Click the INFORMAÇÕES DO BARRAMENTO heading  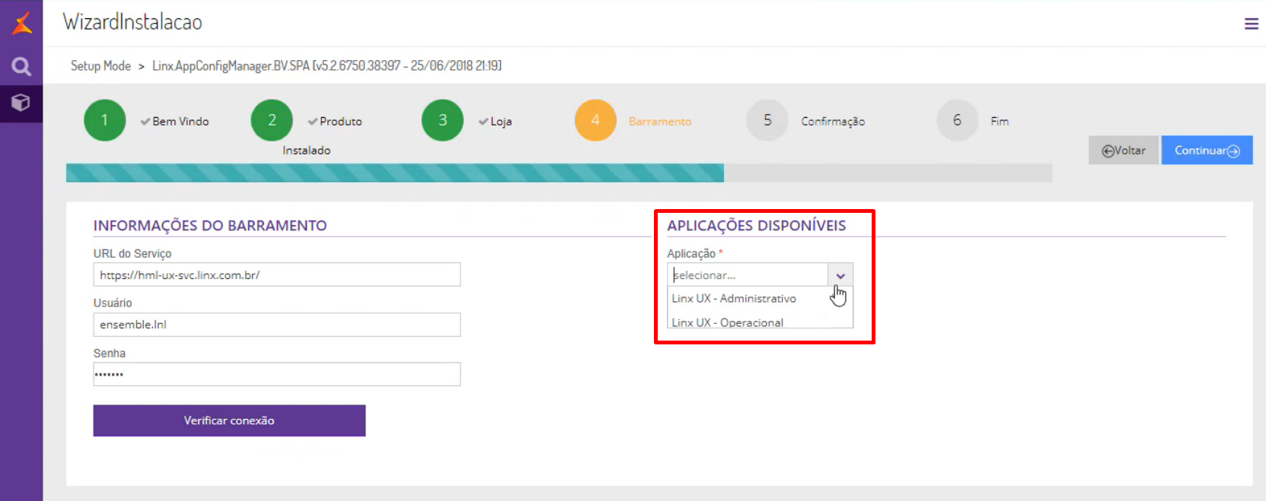click(x=210, y=226)
